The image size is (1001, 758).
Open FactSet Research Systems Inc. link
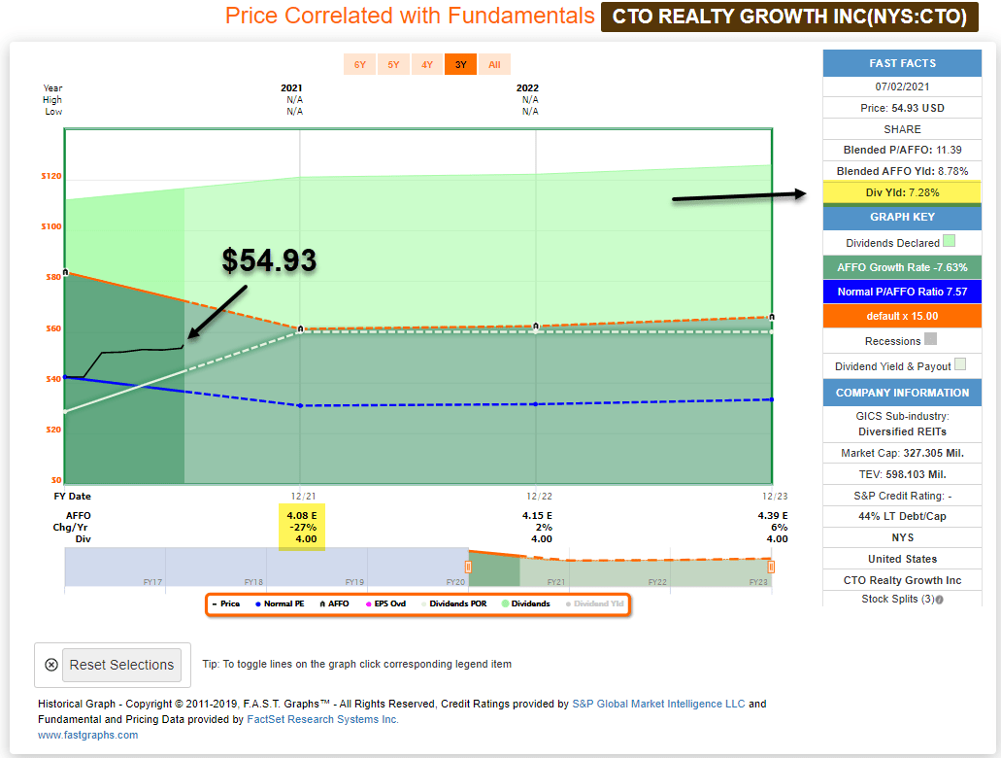coord(322,720)
